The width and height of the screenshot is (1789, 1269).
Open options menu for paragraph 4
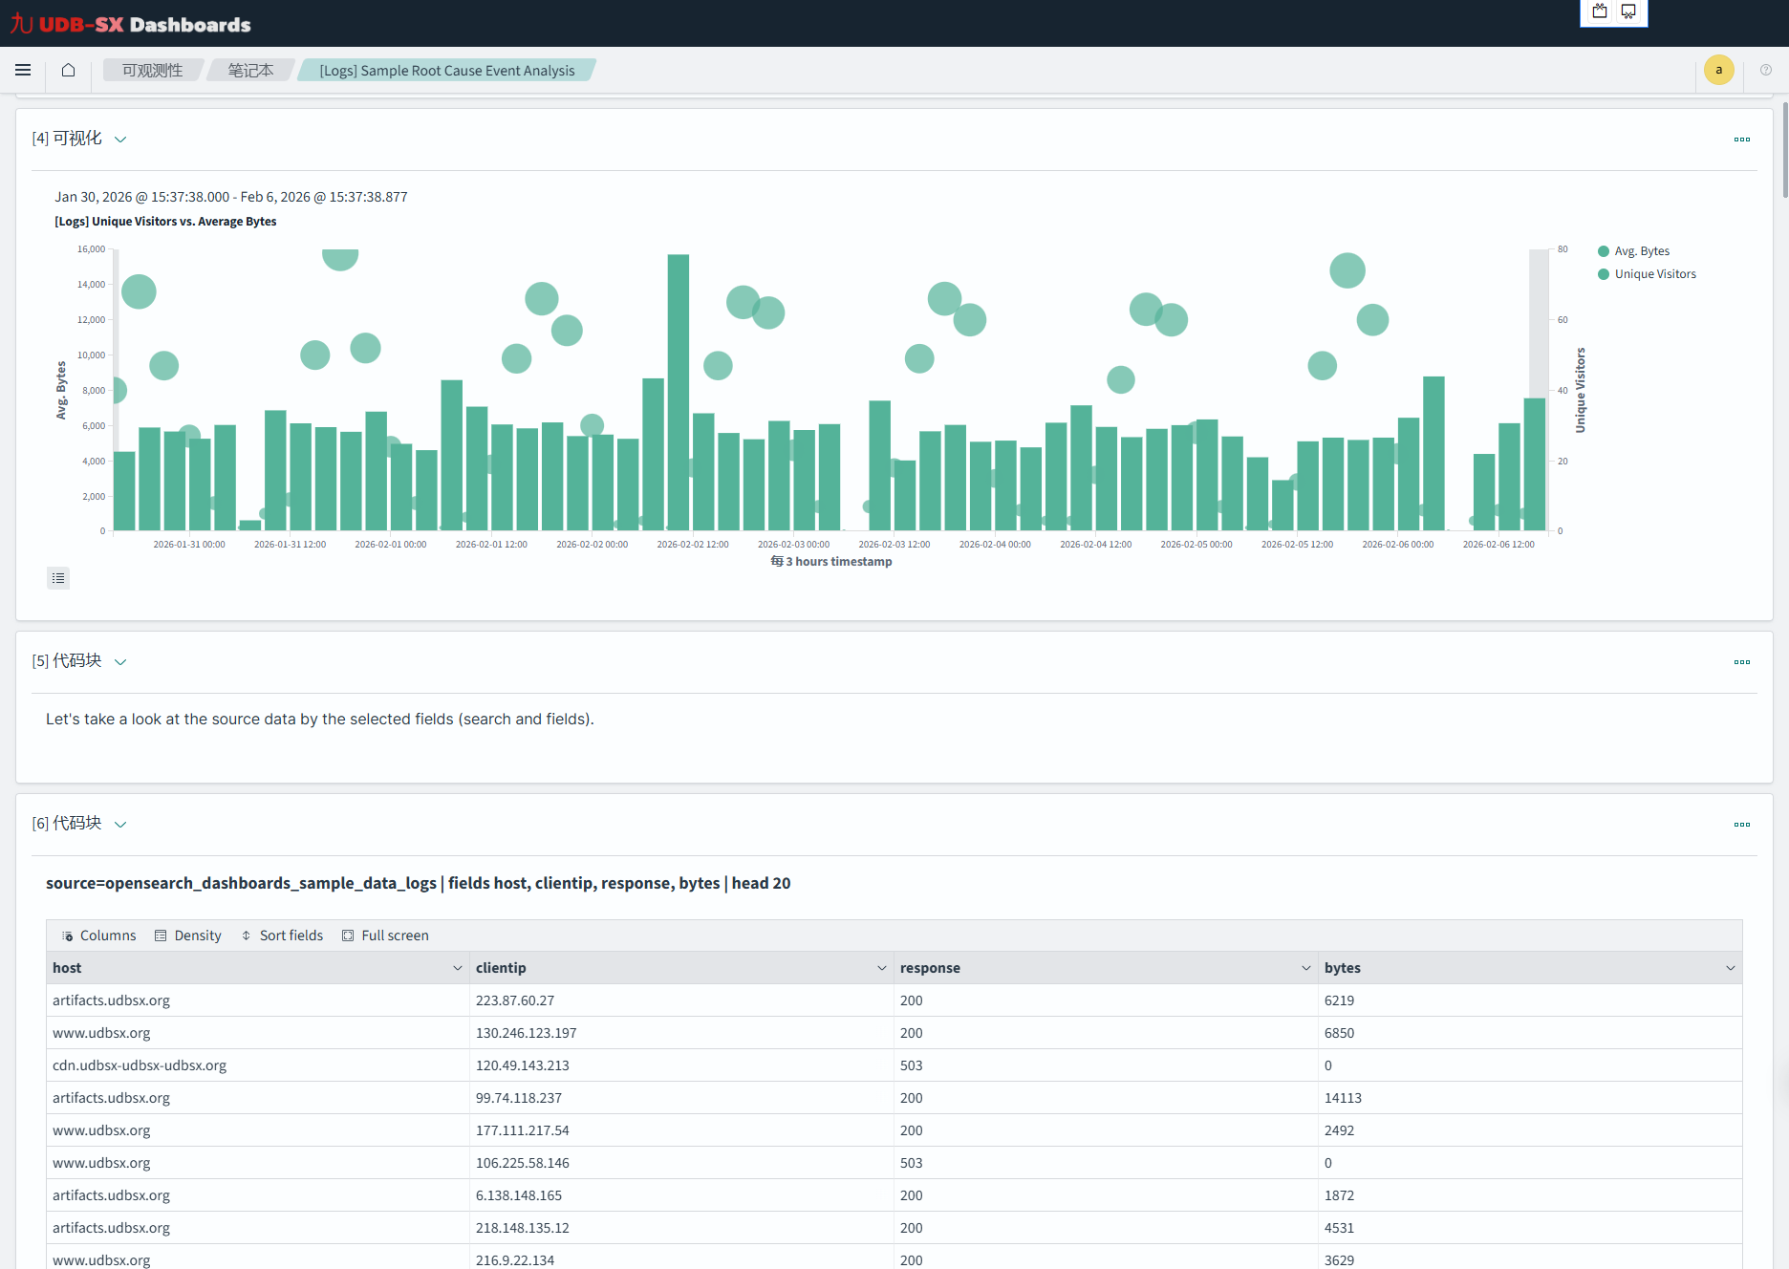[x=1741, y=140]
